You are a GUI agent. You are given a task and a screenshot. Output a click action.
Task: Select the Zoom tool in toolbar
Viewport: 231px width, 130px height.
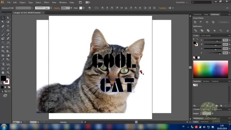(8, 73)
